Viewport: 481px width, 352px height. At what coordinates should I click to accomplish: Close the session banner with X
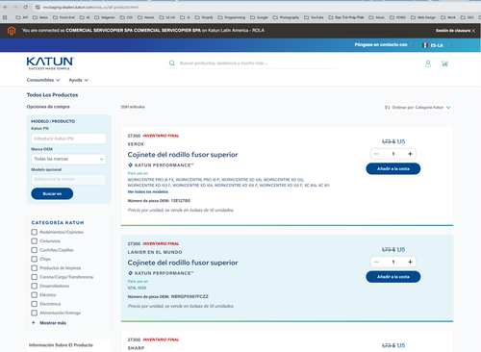pyautogui.click(x=473, y=31)
